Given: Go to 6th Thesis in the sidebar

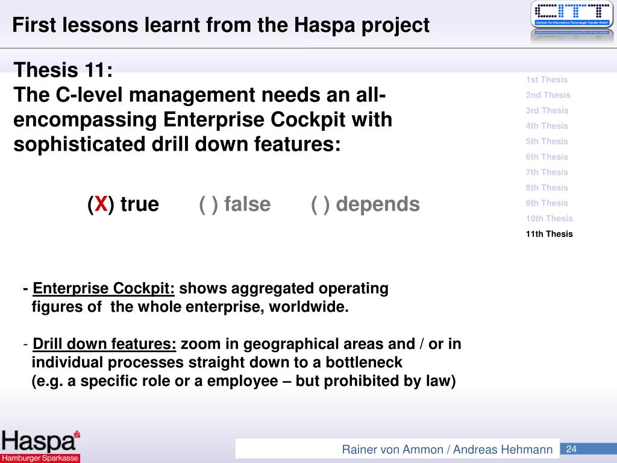Looking at the screenshot, I should (547, 156).
